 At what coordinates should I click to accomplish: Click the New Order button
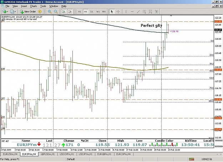[28, 11]
